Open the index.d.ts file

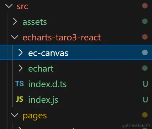pyautogui.click(x=47, y=84)
